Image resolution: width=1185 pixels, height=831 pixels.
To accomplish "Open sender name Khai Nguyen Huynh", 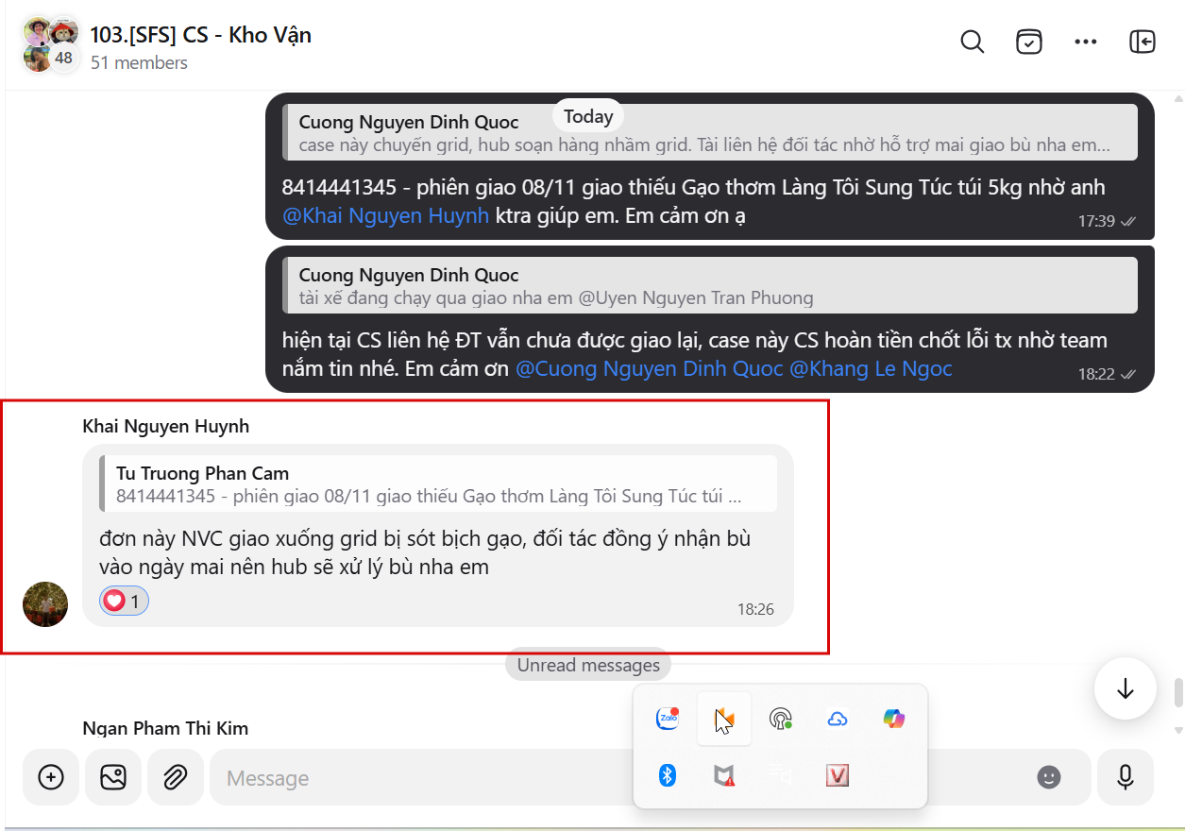I will pyautogui.click(x=166, y=426).
